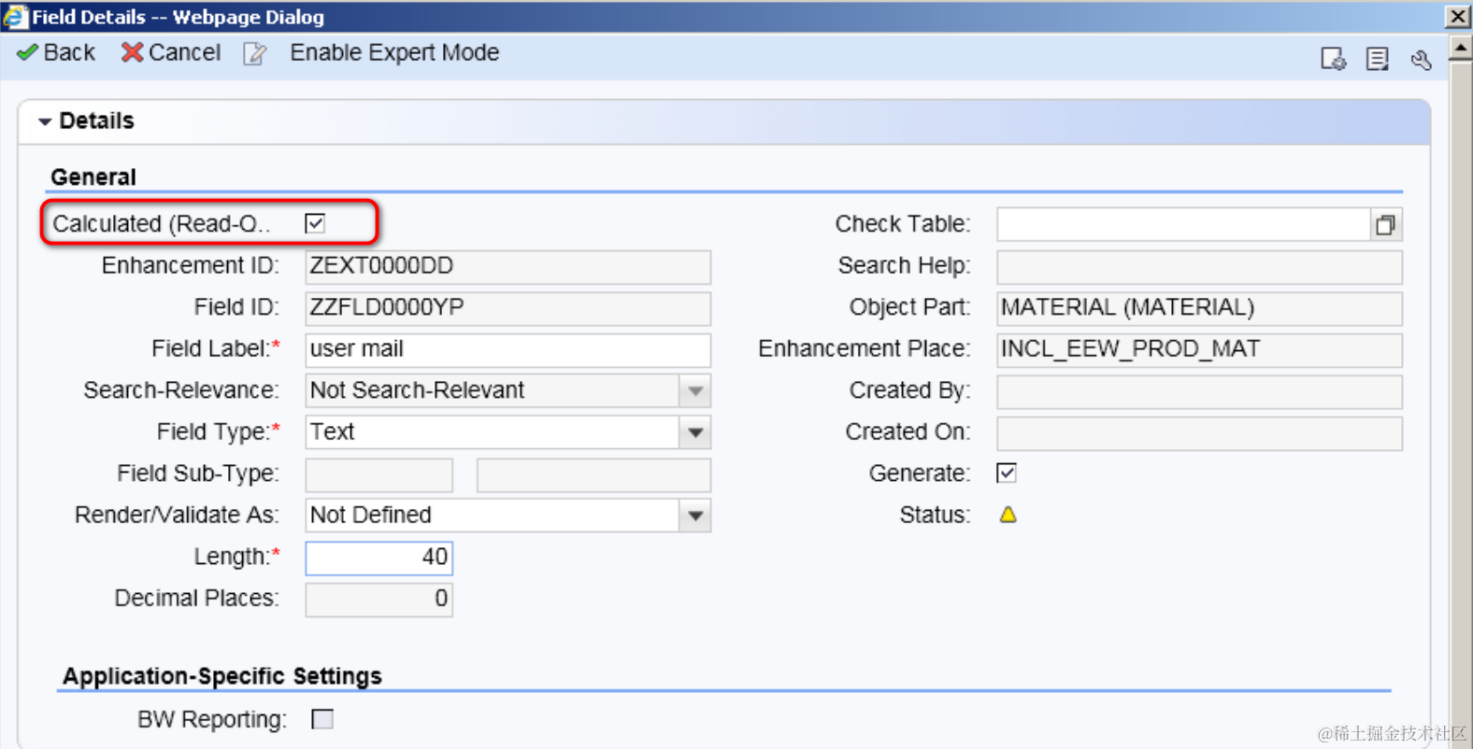Screen dimensions: 1473x749
Task: Click the first Field Sub-Type box
Action: [379, 474]
